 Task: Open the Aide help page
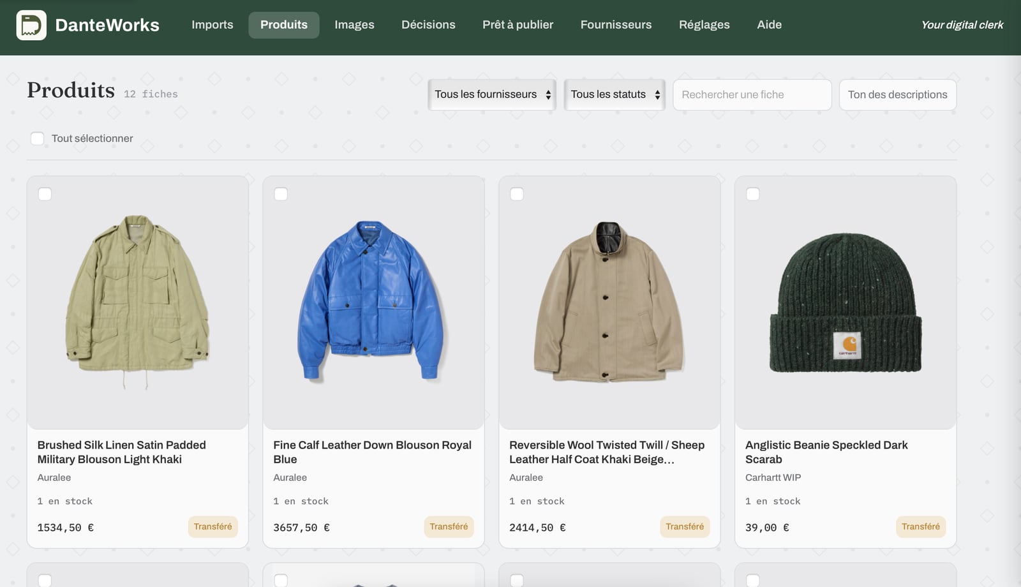pyautogui.click(x=769, y=25)
